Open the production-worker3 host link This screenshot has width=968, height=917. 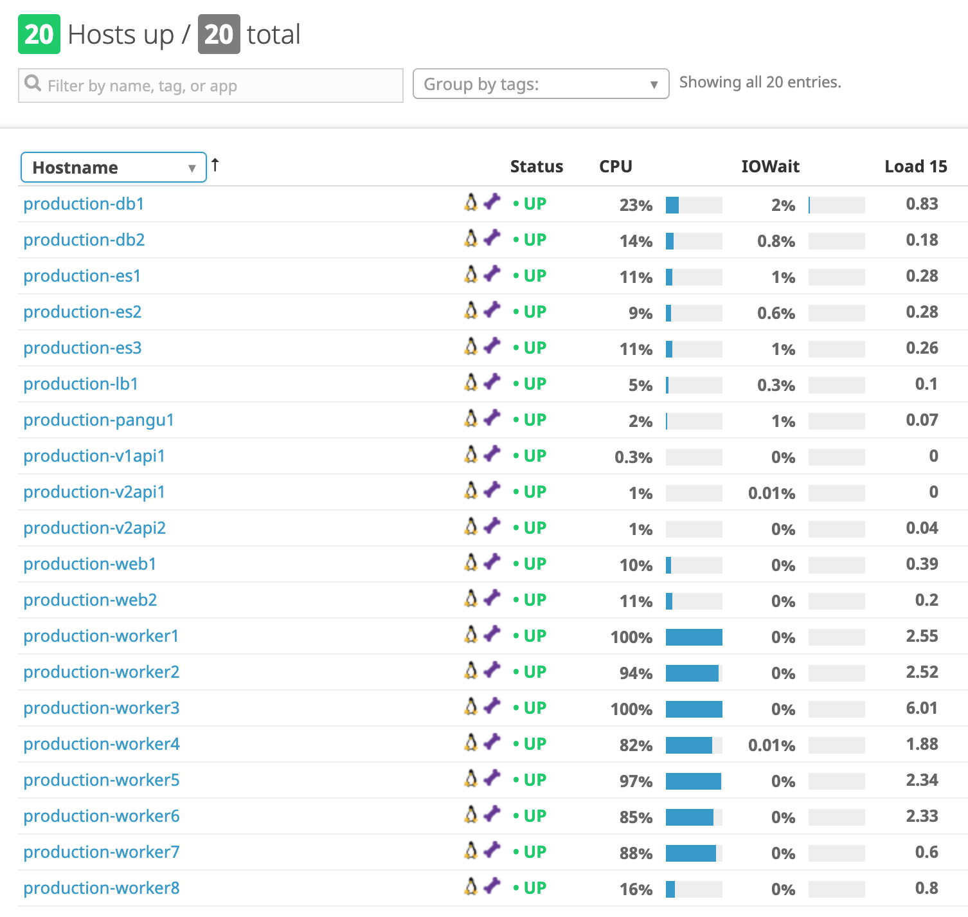click(100, 707)
